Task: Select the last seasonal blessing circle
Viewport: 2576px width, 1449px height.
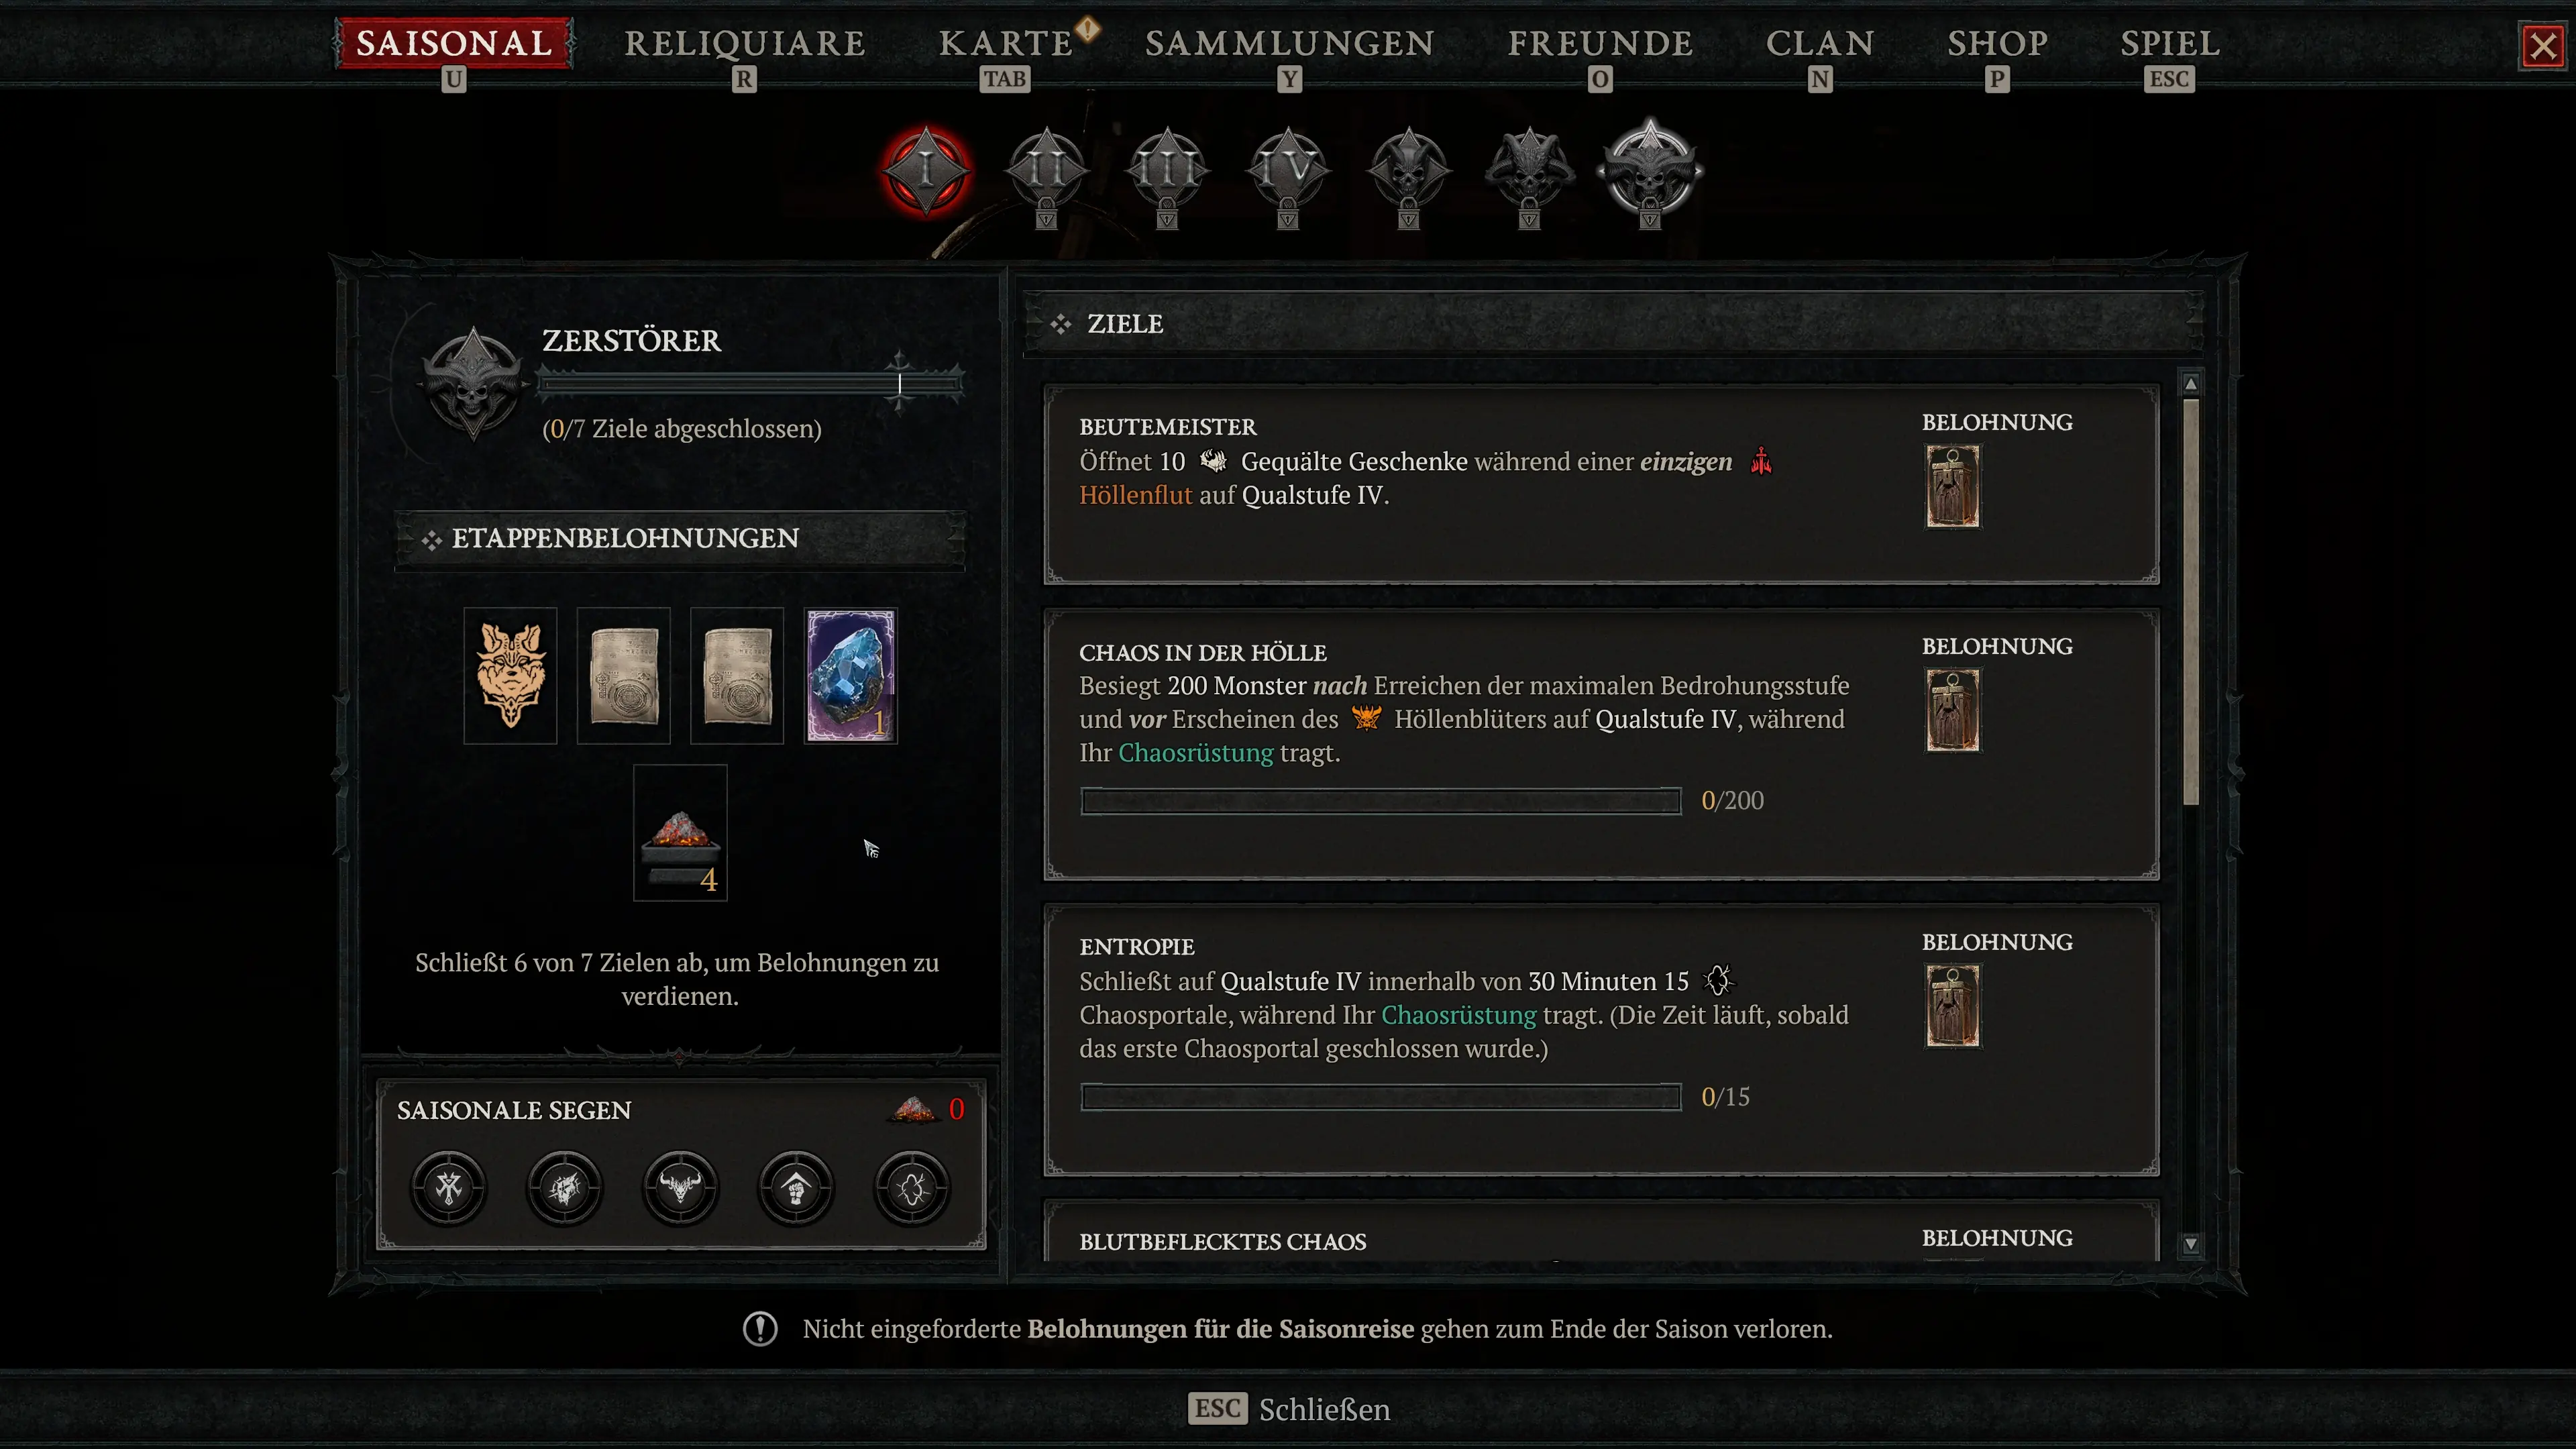Action: coord(912,1188)
